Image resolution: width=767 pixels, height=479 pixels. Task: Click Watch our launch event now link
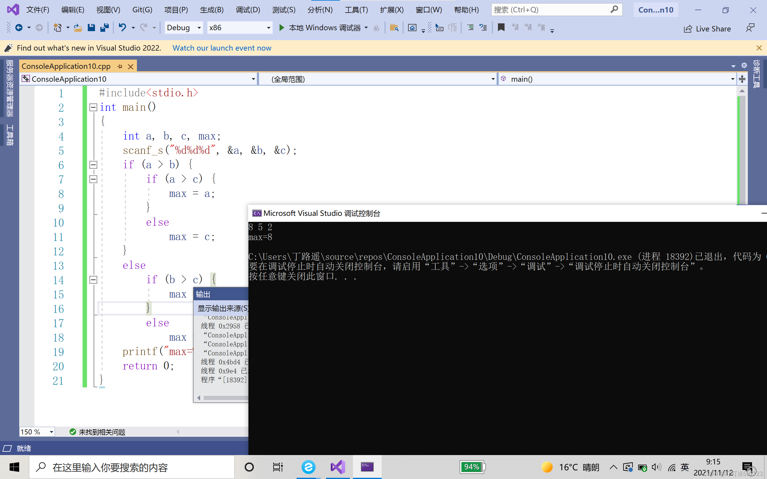tap(222, 48)
